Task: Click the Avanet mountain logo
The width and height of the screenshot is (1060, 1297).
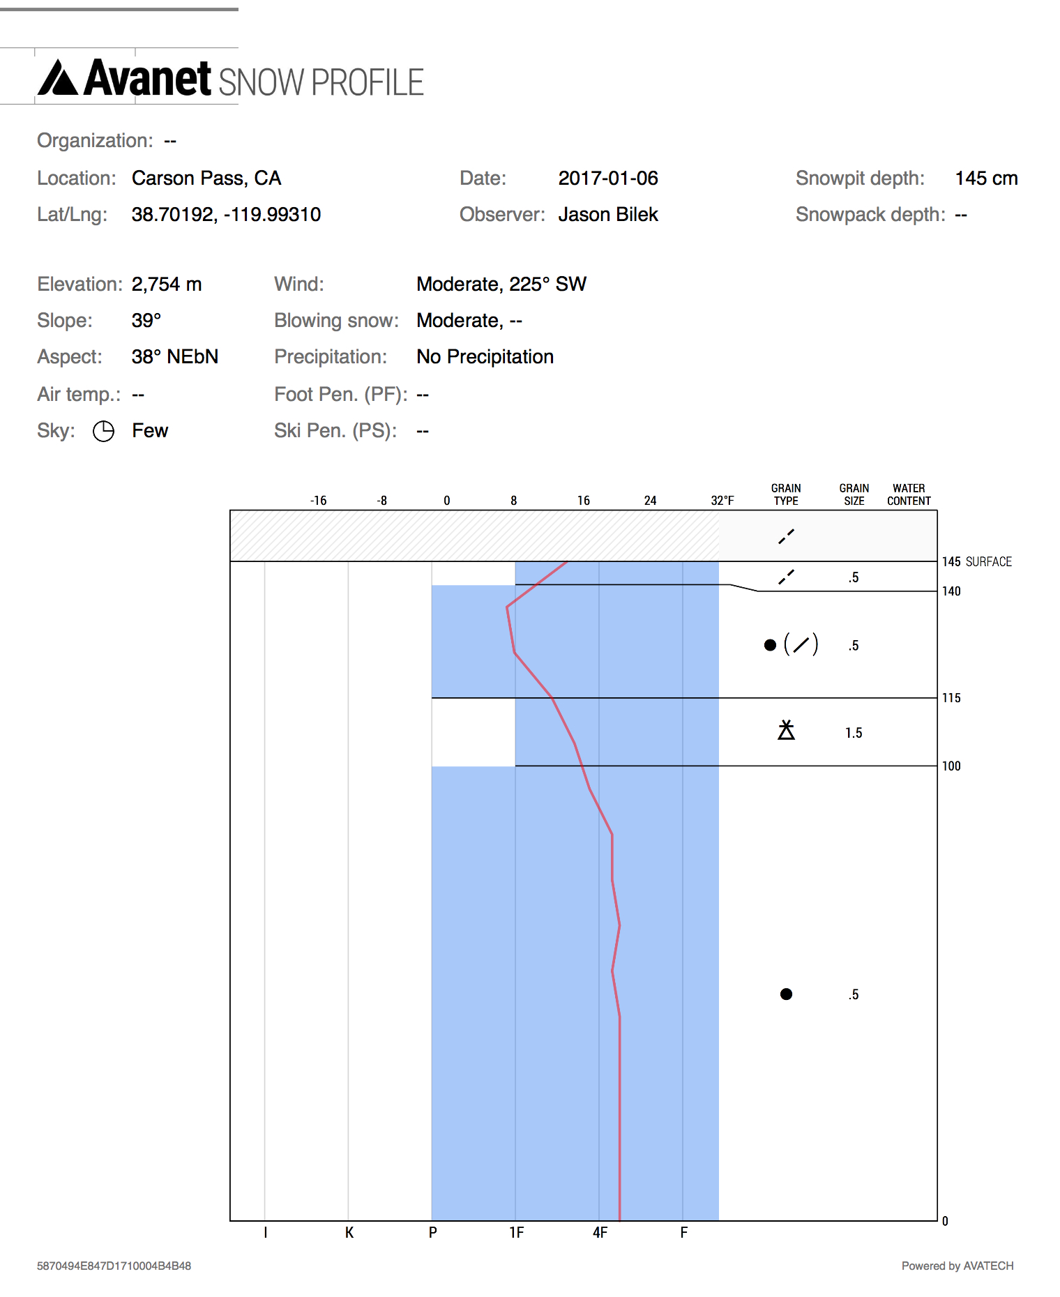Action: [59, 77]
